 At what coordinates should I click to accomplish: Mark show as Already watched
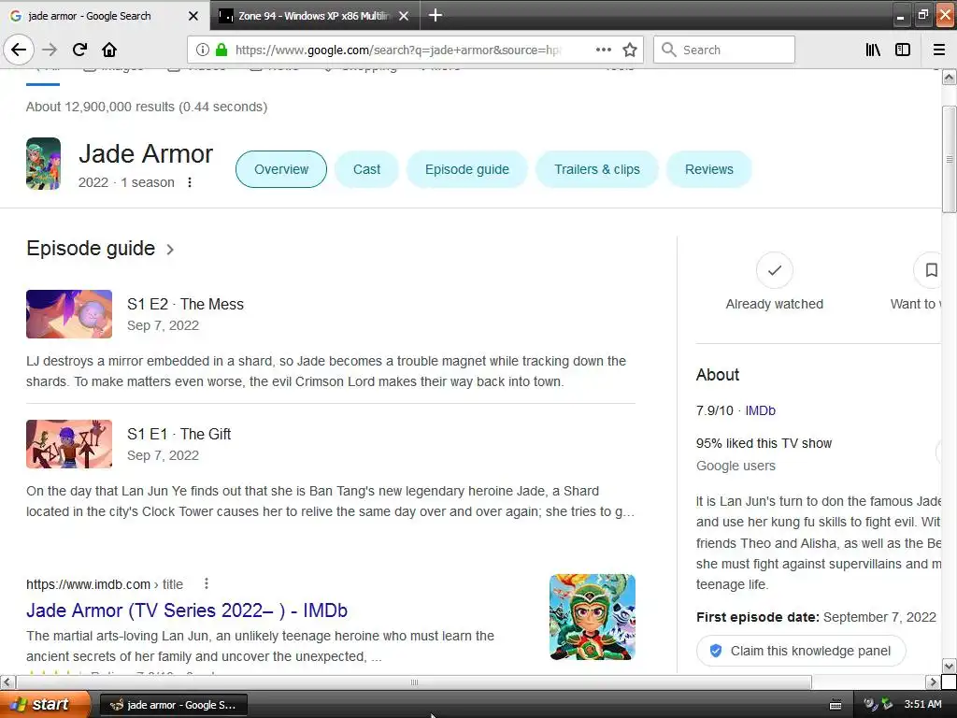(x=774, y=270)
